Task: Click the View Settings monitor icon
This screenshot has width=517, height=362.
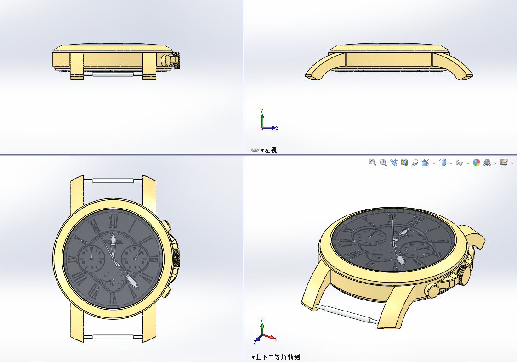Action: point(504,163)
